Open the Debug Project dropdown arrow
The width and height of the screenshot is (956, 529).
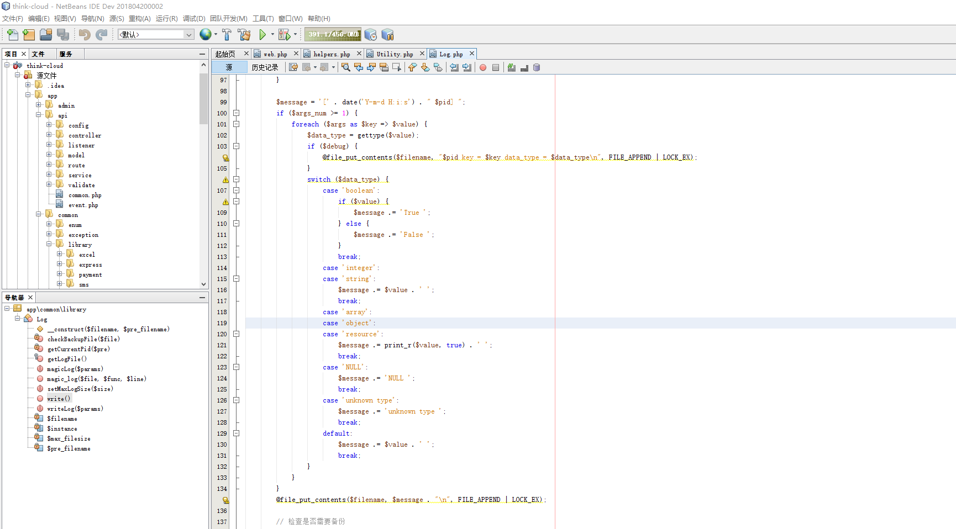(295, 35)
